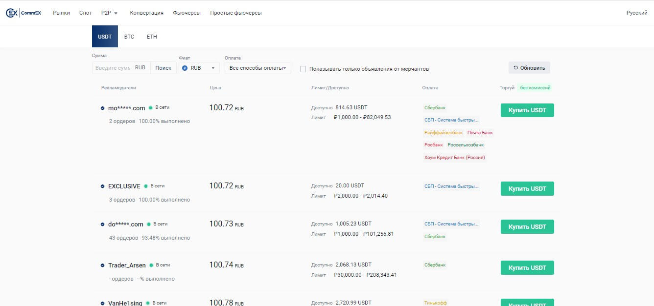Click the online status dot for mo*****.com
Image resolution: width=654 pixels, height=306 pixels.
[151, 108]
